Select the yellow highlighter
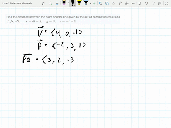 click(79, 2)
